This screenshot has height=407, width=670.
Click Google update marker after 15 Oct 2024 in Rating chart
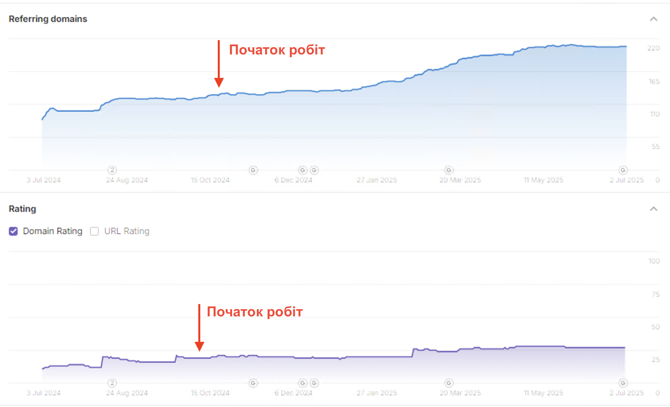pos(253,383)
